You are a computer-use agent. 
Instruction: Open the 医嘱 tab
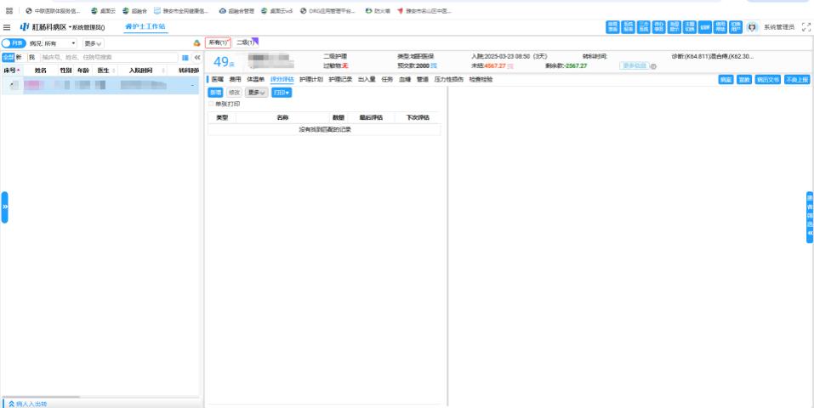[218, 79]
